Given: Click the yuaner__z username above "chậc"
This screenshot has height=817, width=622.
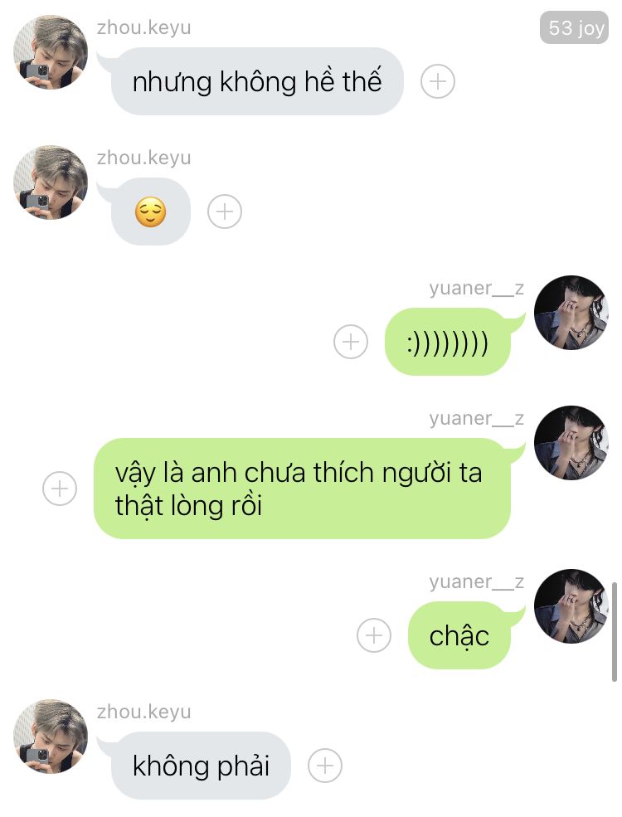Looking at the screenshot, I should (x=476, y=581).
